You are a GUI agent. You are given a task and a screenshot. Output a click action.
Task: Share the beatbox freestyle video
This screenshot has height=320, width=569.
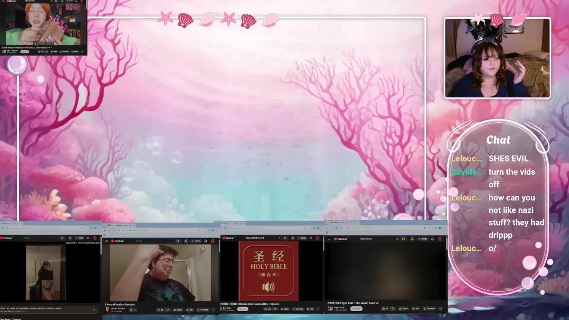point(178,310)
